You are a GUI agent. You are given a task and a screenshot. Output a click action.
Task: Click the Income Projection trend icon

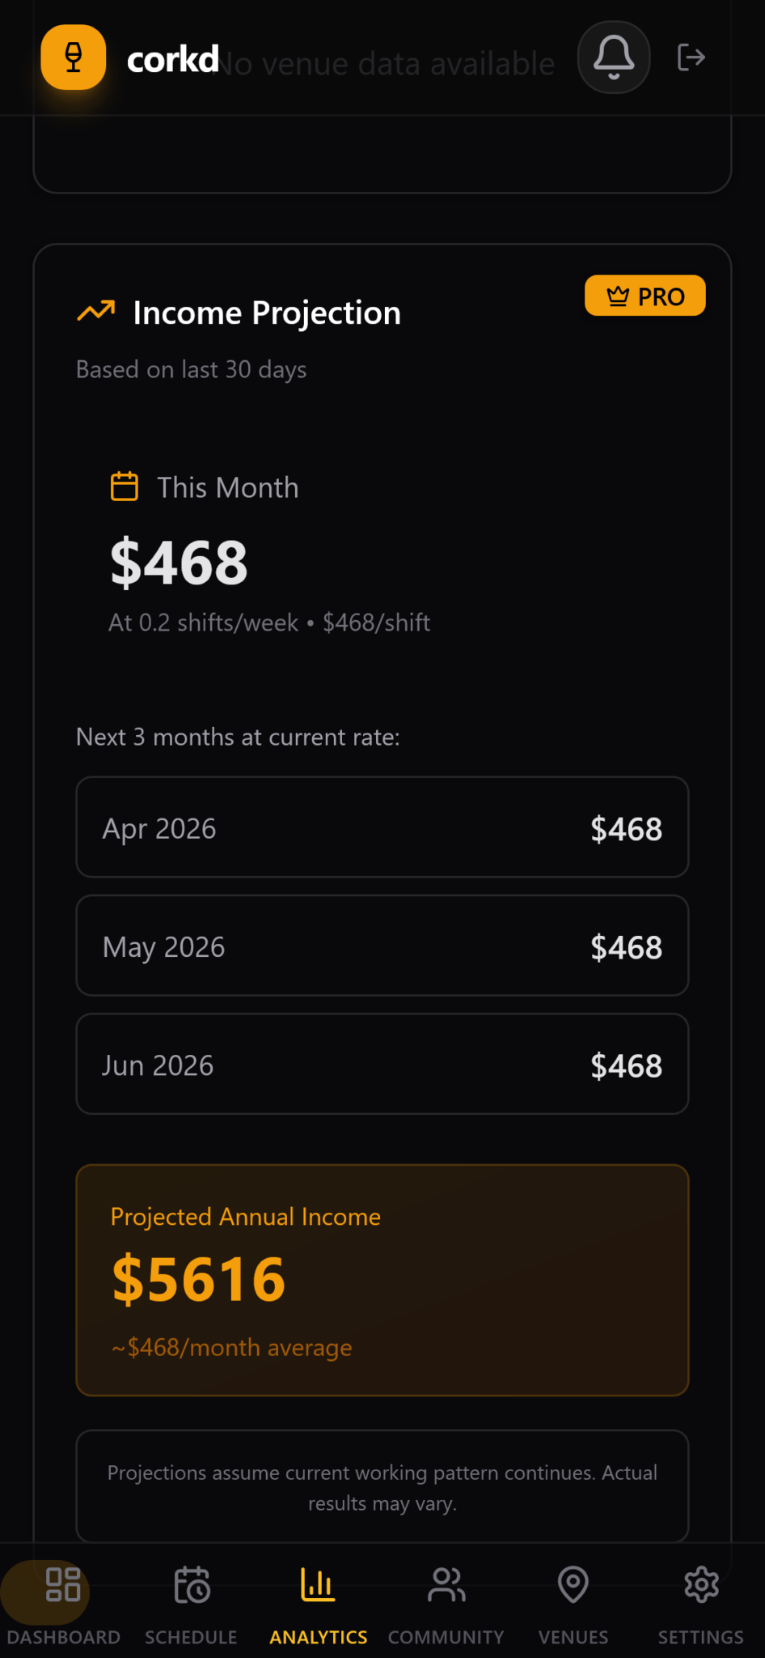pyautogui.click(x=96, y=312)
